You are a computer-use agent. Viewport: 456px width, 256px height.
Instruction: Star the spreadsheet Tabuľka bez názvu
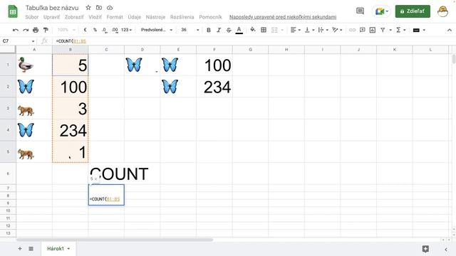coord(88,8)
